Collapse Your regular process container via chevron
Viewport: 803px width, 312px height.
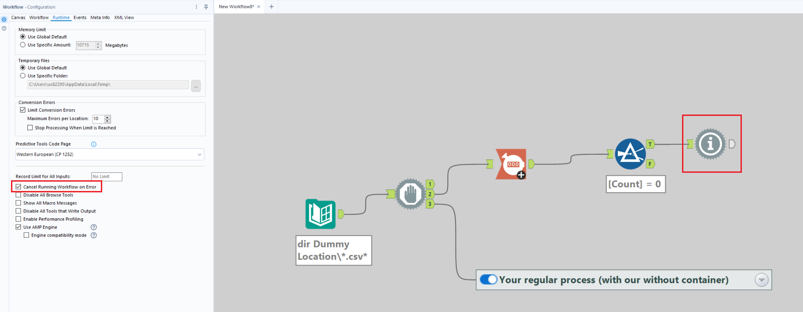tap(761, 280)
